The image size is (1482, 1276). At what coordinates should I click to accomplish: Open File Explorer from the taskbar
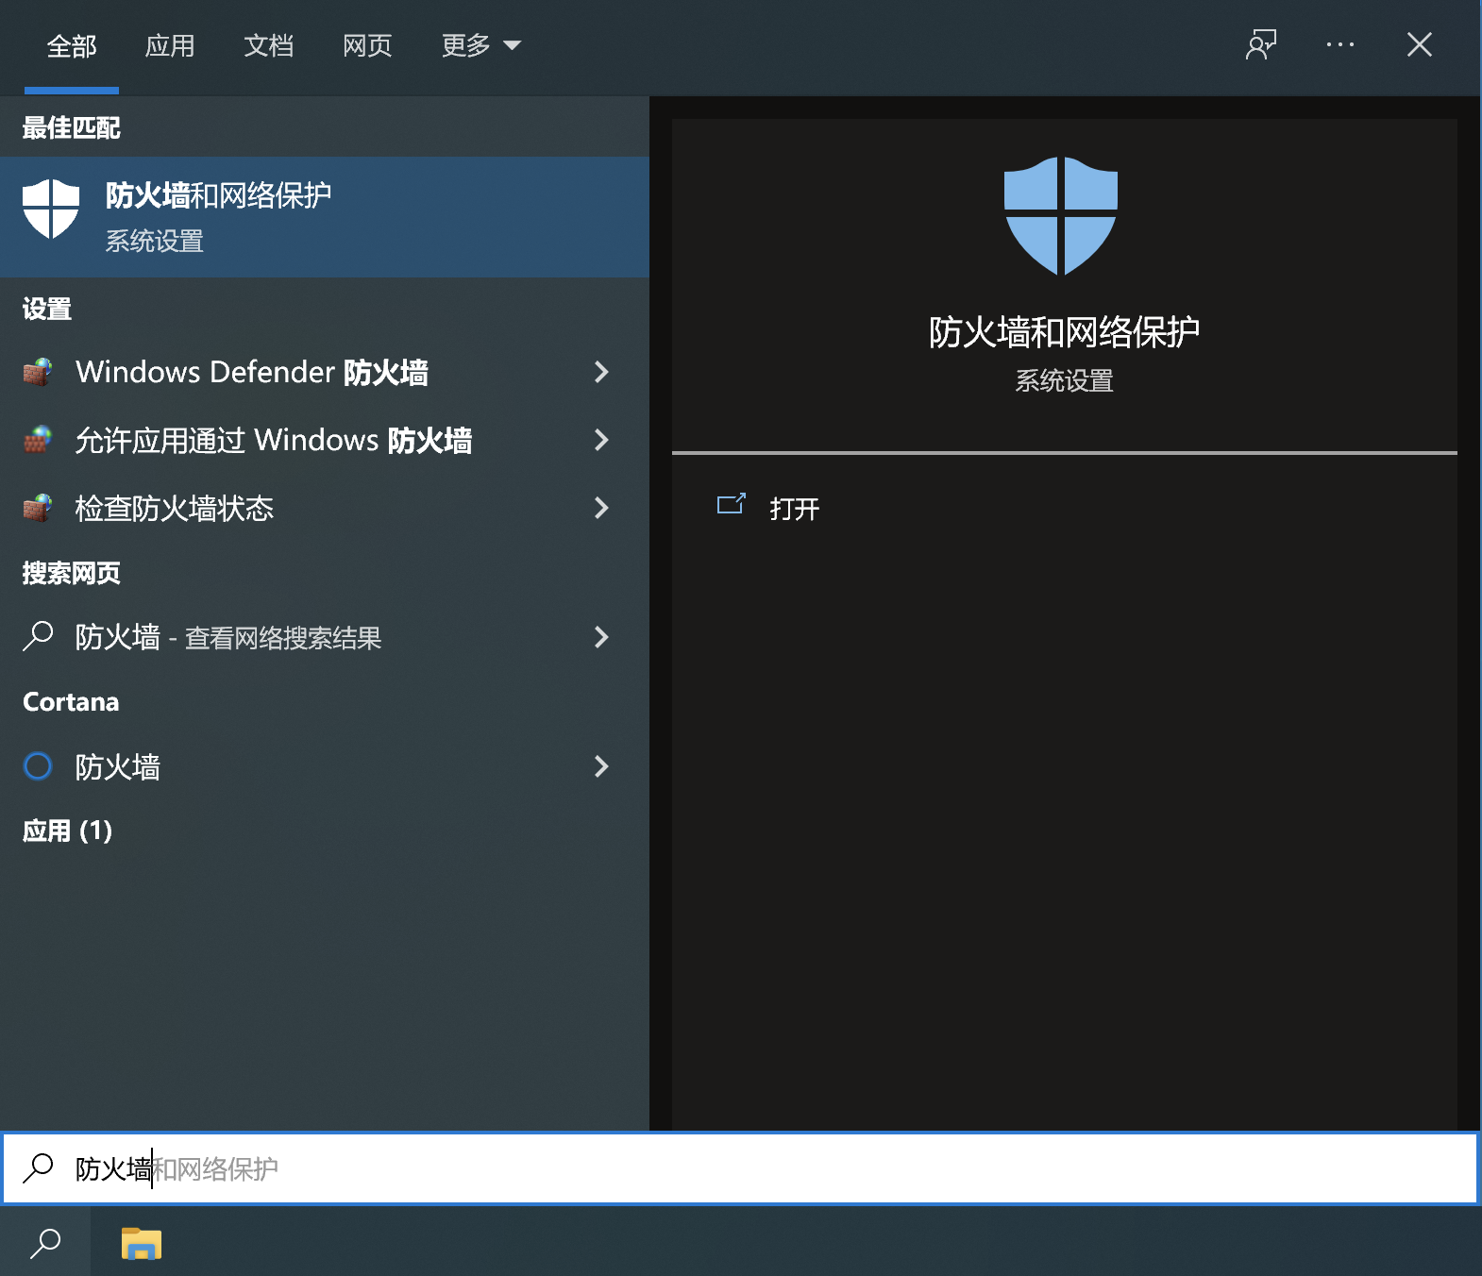[x=142, y=1243]
